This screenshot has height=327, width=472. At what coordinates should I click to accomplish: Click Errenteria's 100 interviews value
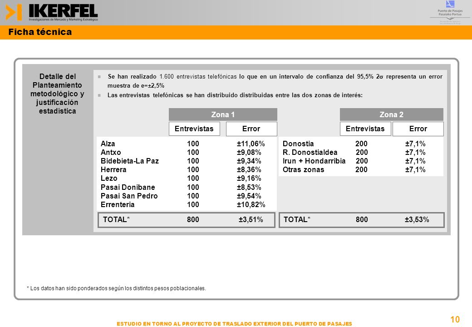tap(193, 205)
